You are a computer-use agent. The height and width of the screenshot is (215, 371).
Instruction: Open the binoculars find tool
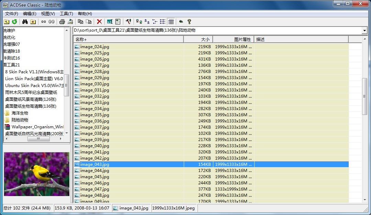point(25,22)
